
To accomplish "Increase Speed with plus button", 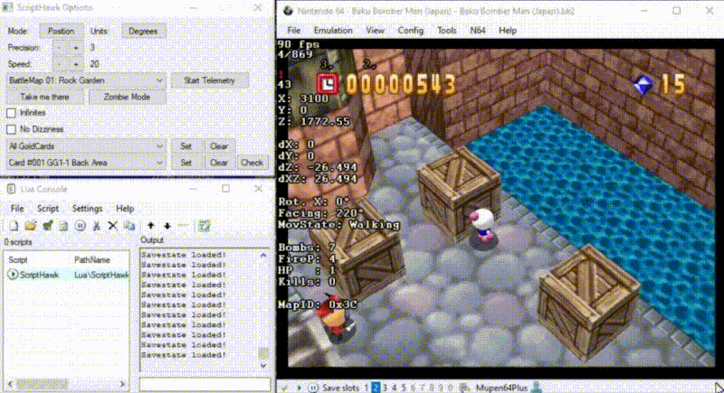I will click(x=76, y=64).
